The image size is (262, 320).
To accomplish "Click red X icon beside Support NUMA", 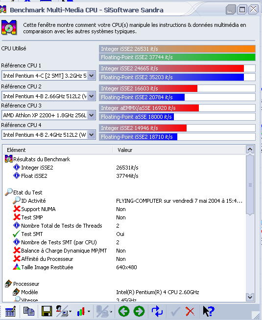I will (17, 209).
